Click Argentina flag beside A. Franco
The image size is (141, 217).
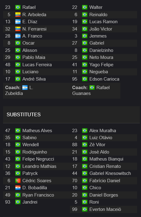tap(18, 36)
